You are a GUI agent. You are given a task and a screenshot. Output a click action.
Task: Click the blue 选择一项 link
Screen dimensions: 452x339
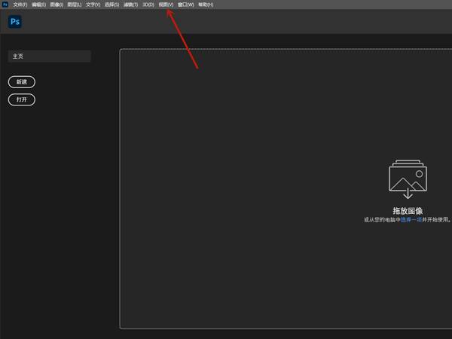[x=411, y=220]
